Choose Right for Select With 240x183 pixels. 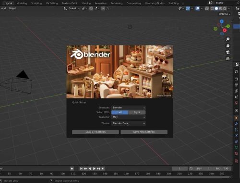(137, 112)
